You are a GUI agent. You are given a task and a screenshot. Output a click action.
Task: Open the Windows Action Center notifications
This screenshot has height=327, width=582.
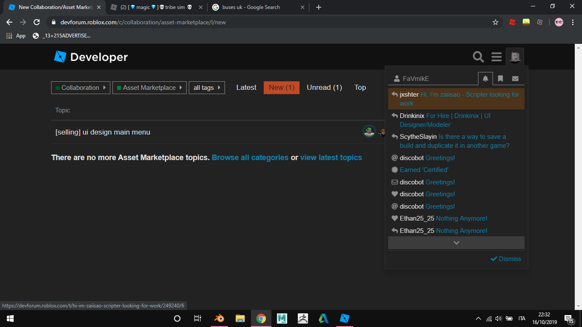point(569,318)
